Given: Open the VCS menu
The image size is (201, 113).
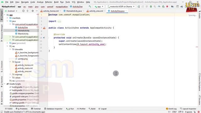Looking at the screenshot, I should coord(73,2).
